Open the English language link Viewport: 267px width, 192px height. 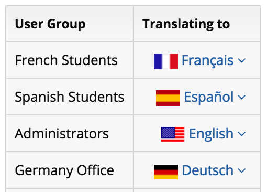211,134
